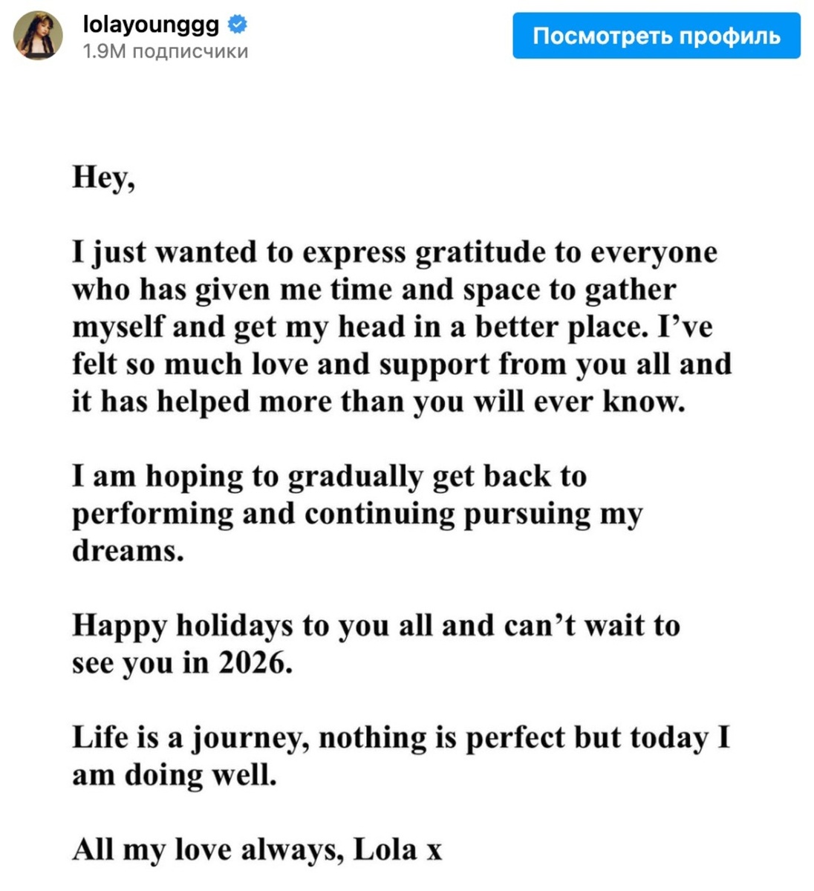Click the 'am doing well.' line
This screenshot has height=891, width=814.
point(175,775)
